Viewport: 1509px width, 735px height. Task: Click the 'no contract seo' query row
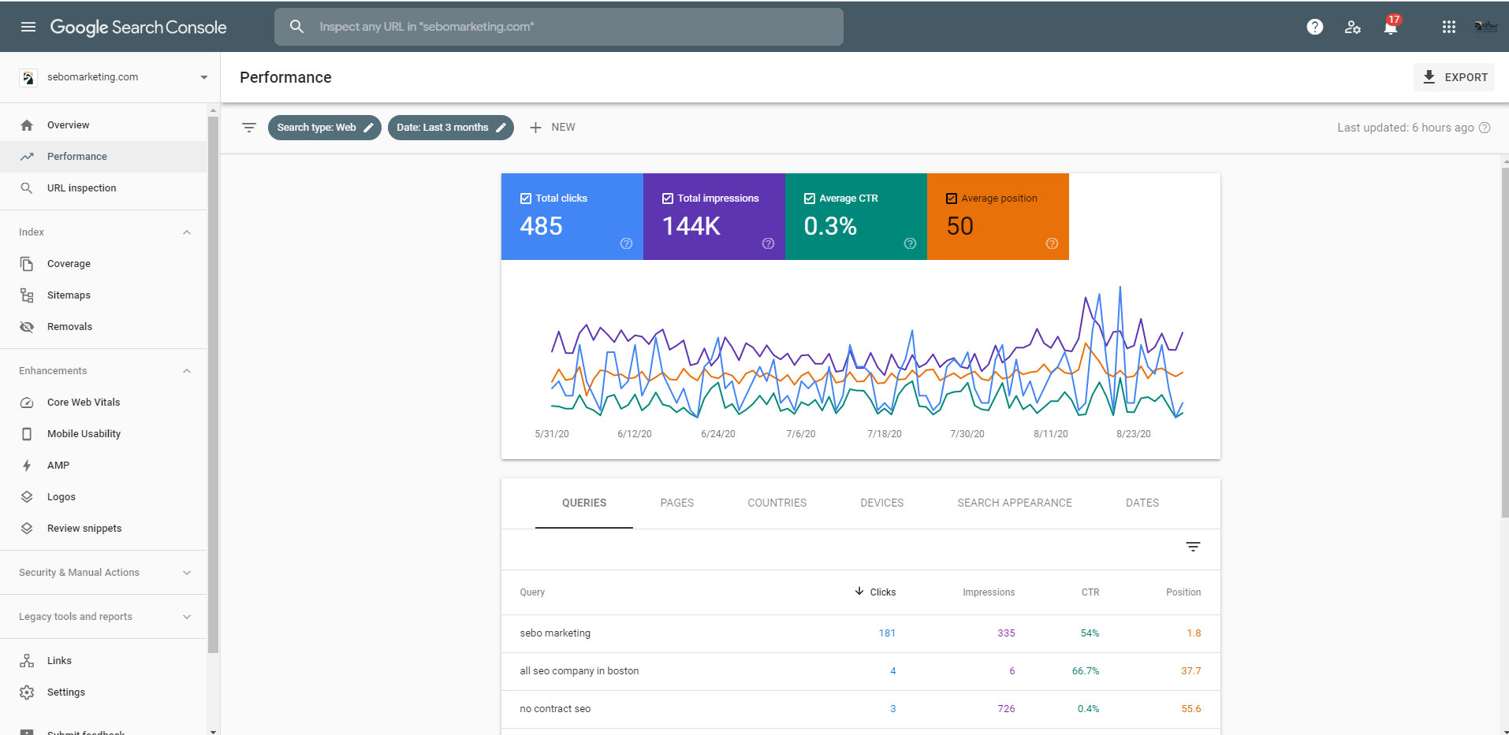pos(861,709)
